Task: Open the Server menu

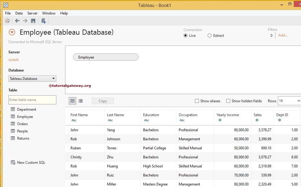Action: pyautogui.click(x=32, y=13)
